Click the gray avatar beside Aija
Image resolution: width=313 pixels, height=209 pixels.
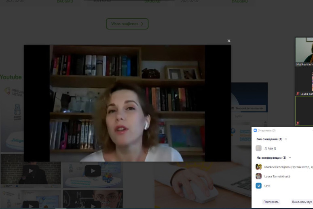pos(258,148)
